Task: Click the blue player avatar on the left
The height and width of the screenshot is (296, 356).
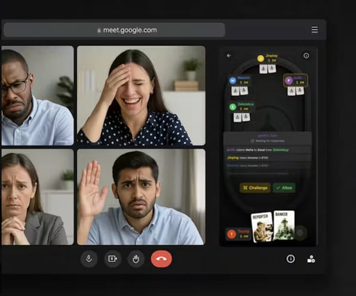Action: point(233,79)
